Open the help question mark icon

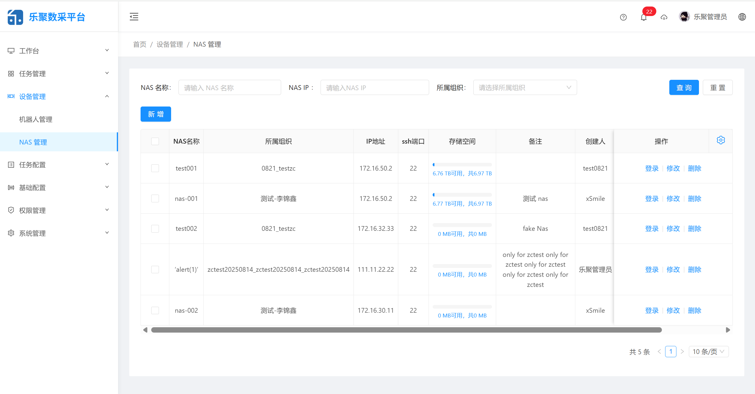tap(623, 17)
